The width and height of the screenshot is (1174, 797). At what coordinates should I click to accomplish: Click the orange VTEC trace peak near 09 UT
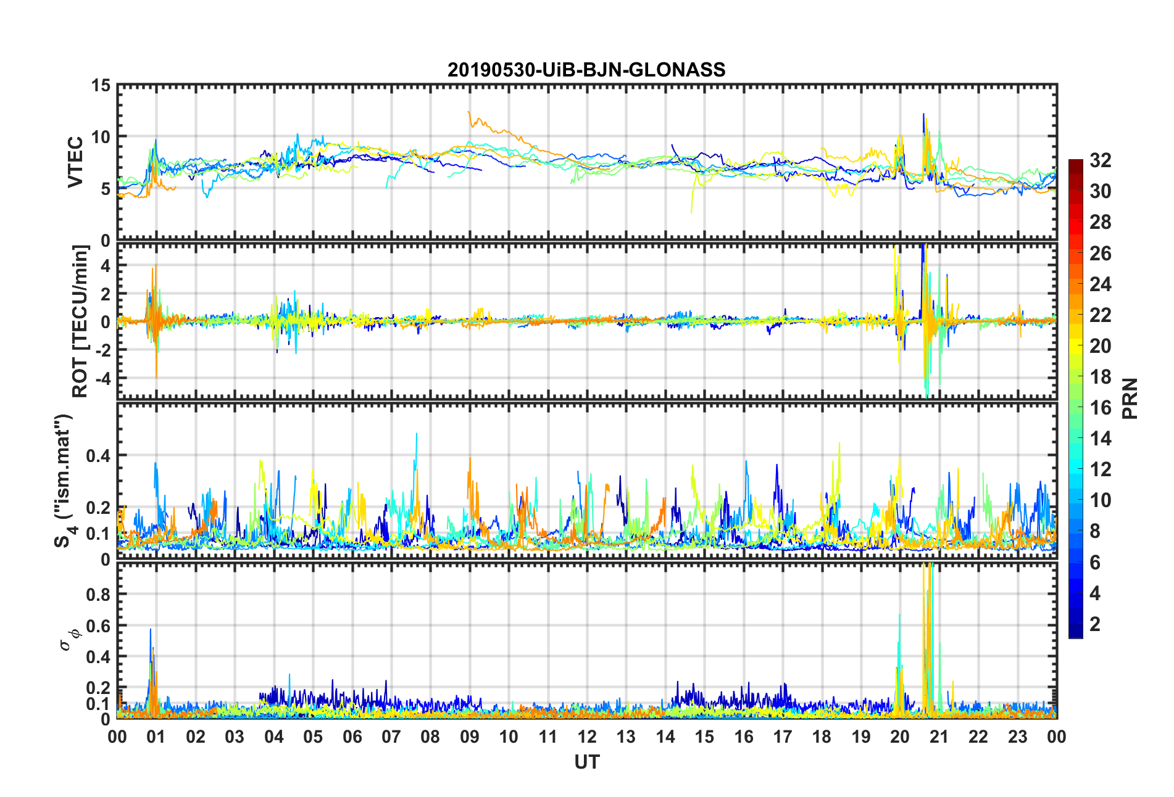[469, 113]
